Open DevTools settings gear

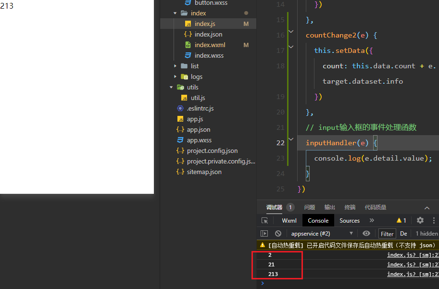coord(420,220)
